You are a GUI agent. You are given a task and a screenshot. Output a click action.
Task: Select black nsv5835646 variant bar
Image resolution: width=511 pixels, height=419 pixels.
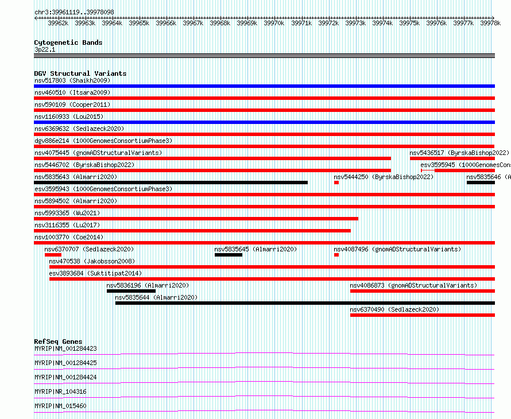pyautogui.click(x=481, y=183)
